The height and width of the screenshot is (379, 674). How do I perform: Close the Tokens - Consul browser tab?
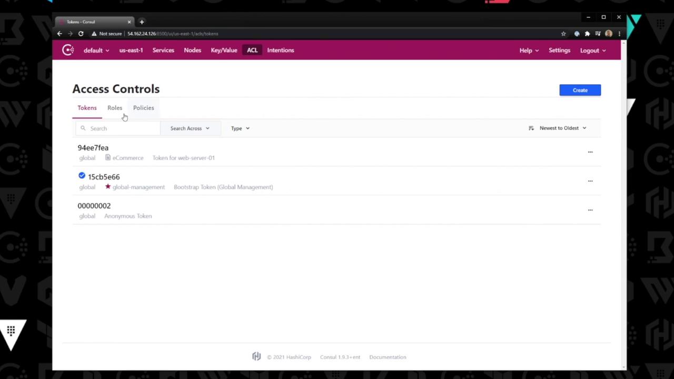point(129,22)
